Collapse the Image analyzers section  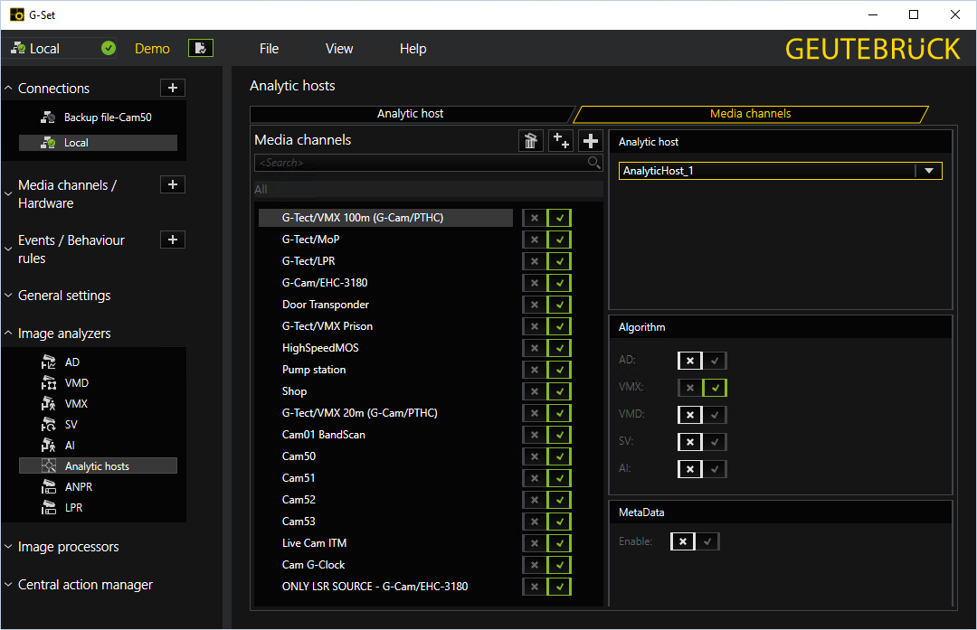click(x=8, y=333)
